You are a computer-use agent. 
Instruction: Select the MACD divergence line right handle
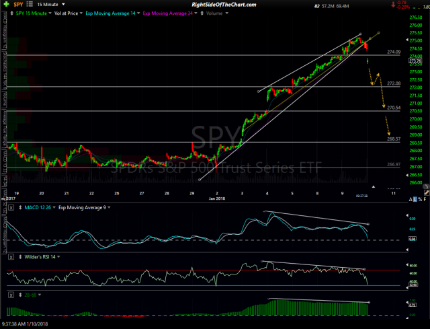368,224
